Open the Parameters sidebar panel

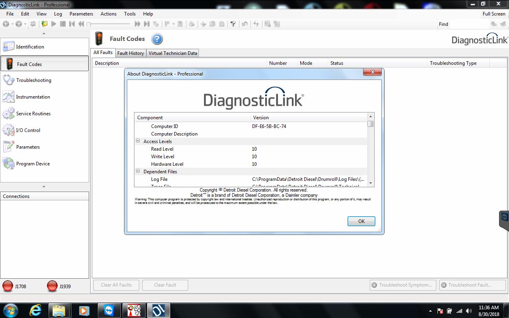45,147
